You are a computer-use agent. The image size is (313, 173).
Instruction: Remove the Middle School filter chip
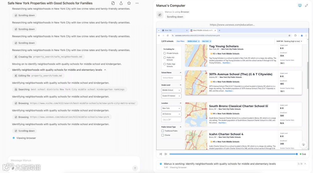tap(199, 41)
